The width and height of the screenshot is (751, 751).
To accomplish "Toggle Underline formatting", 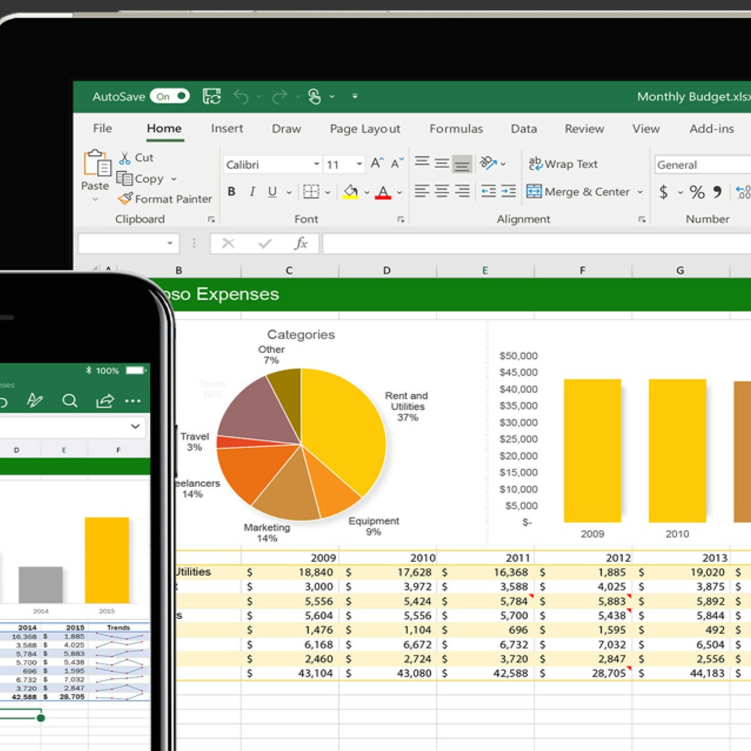I will click(272, 192).
